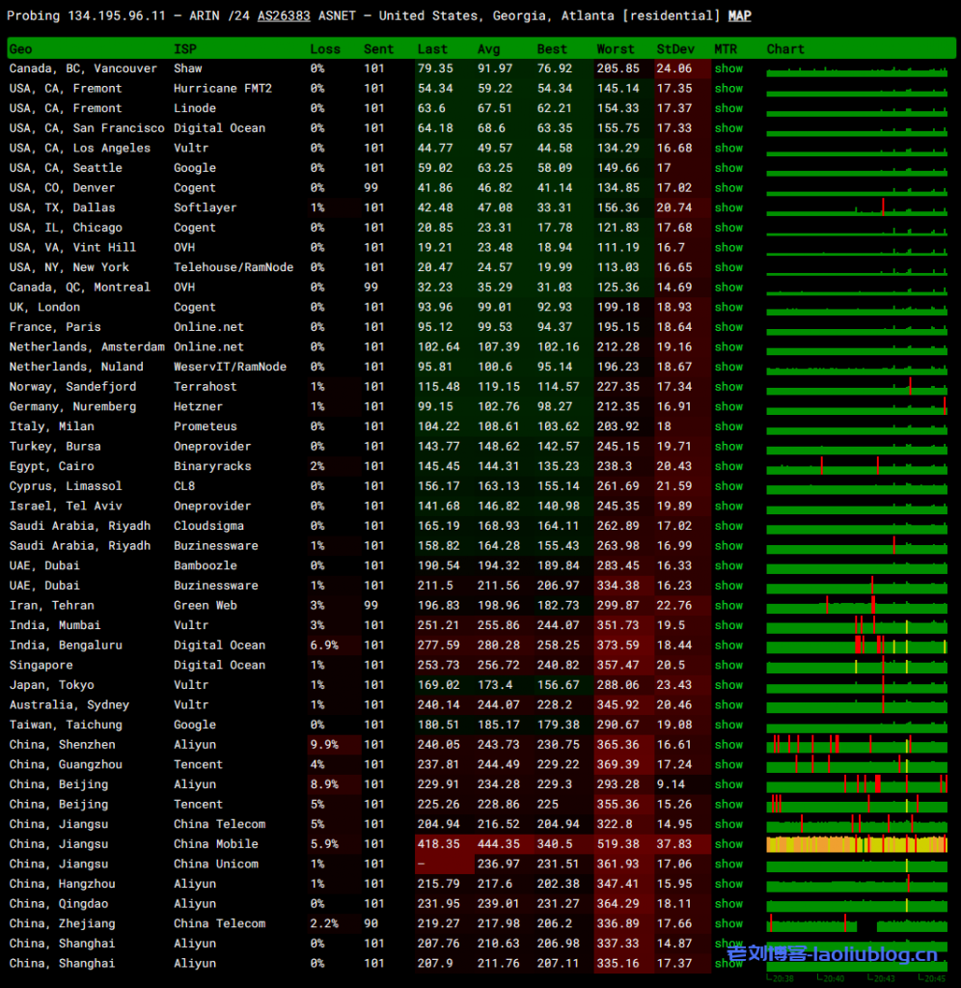Open the MAP link in the header
The height and width of the screenshot is (988, 961).
tap(739, 15)
